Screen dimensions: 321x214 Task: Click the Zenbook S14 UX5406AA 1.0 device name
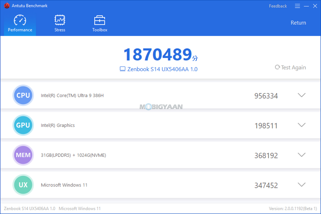point(162,69)
